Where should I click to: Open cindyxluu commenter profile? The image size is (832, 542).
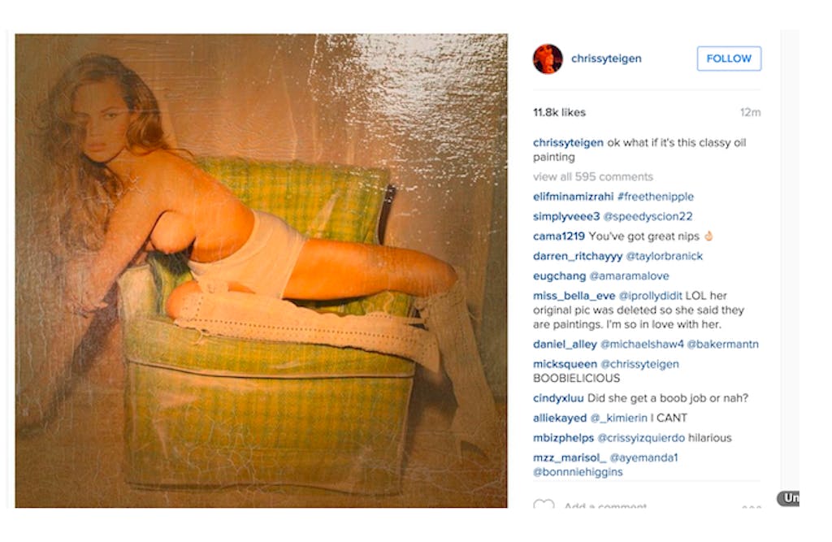point(558,398)
